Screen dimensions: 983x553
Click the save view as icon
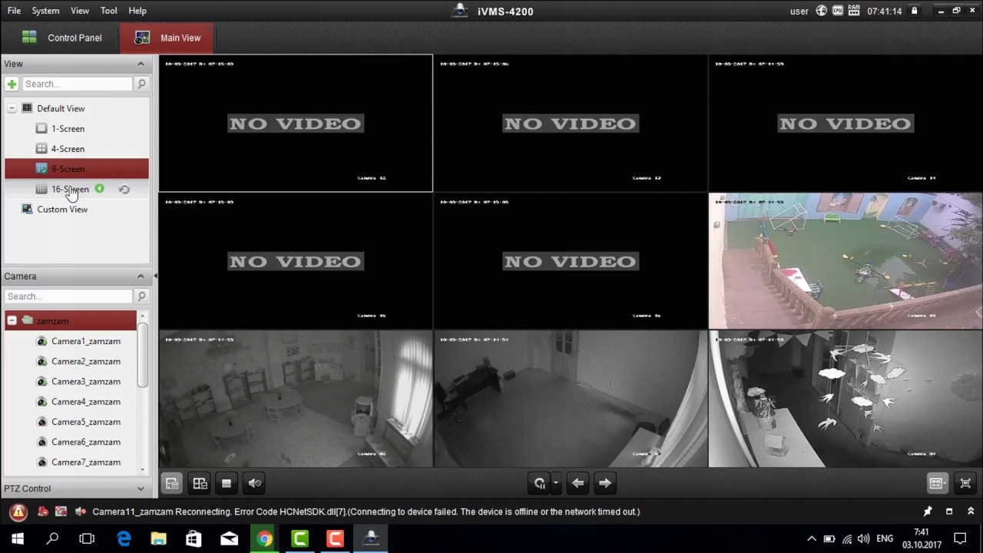[x=200, y=483]
